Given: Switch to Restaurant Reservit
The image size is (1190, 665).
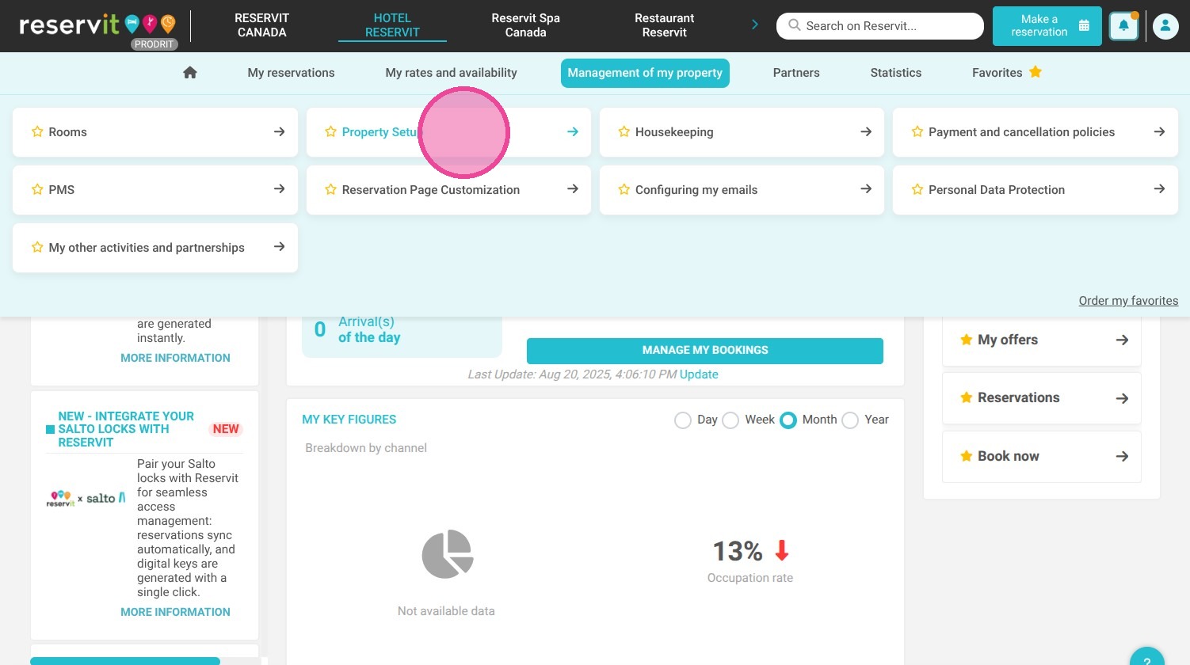Looking at the screenshot, I should (x=665, y=25).
